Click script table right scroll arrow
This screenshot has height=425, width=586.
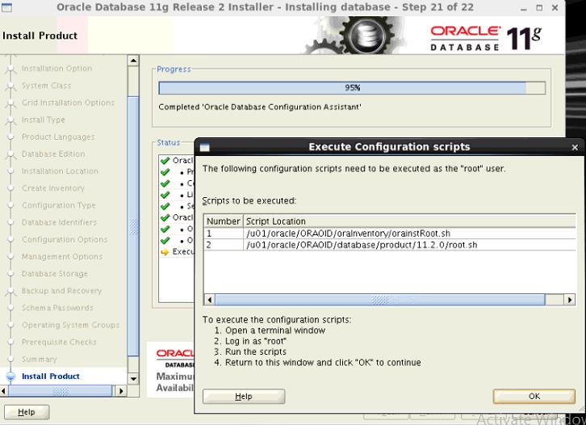click(x=570, y=300)
